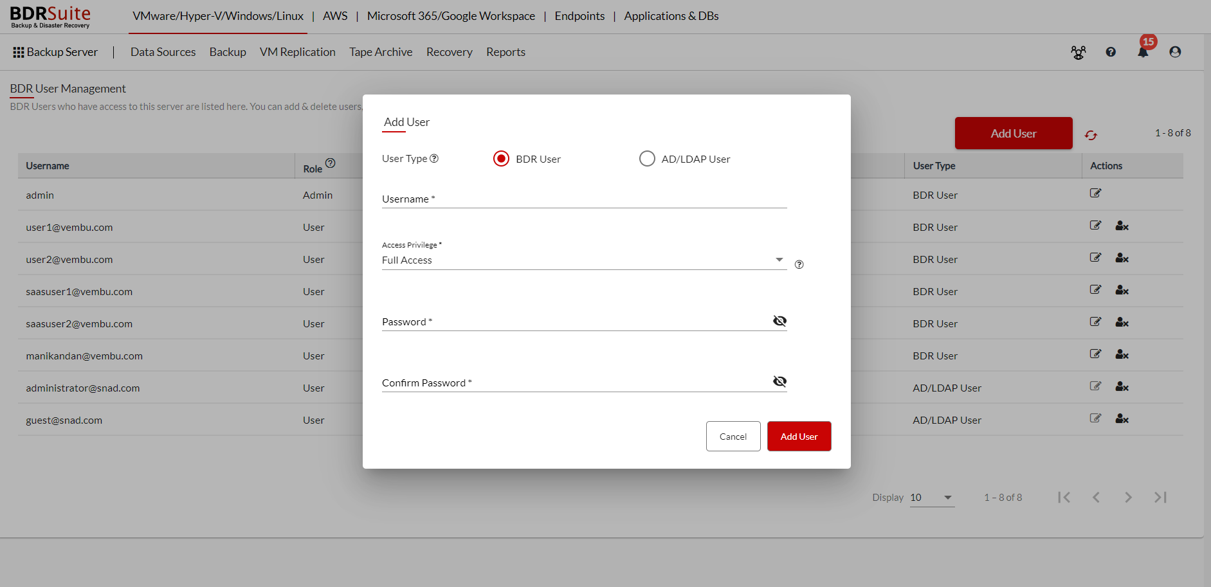This screenshot has width=1211, height=587.
Task: Click the large Add User button on the page
Action: pyautogui.click(x=1014, y=133)
